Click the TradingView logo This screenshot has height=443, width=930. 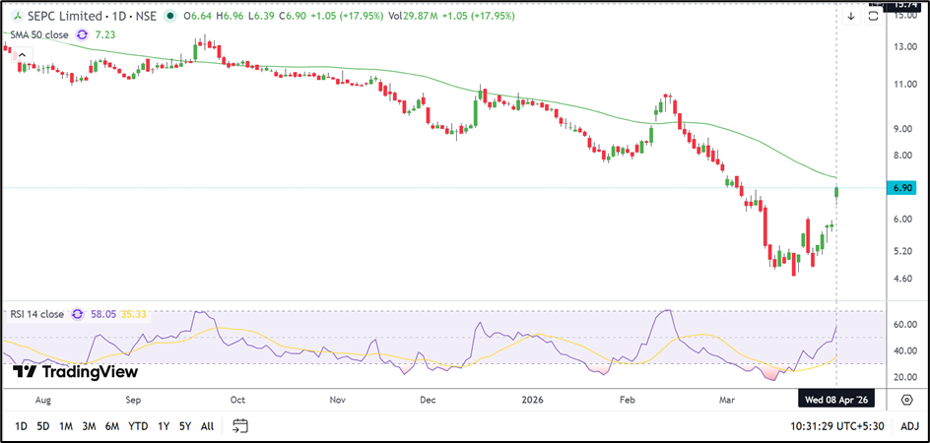[x=75, y=372]
